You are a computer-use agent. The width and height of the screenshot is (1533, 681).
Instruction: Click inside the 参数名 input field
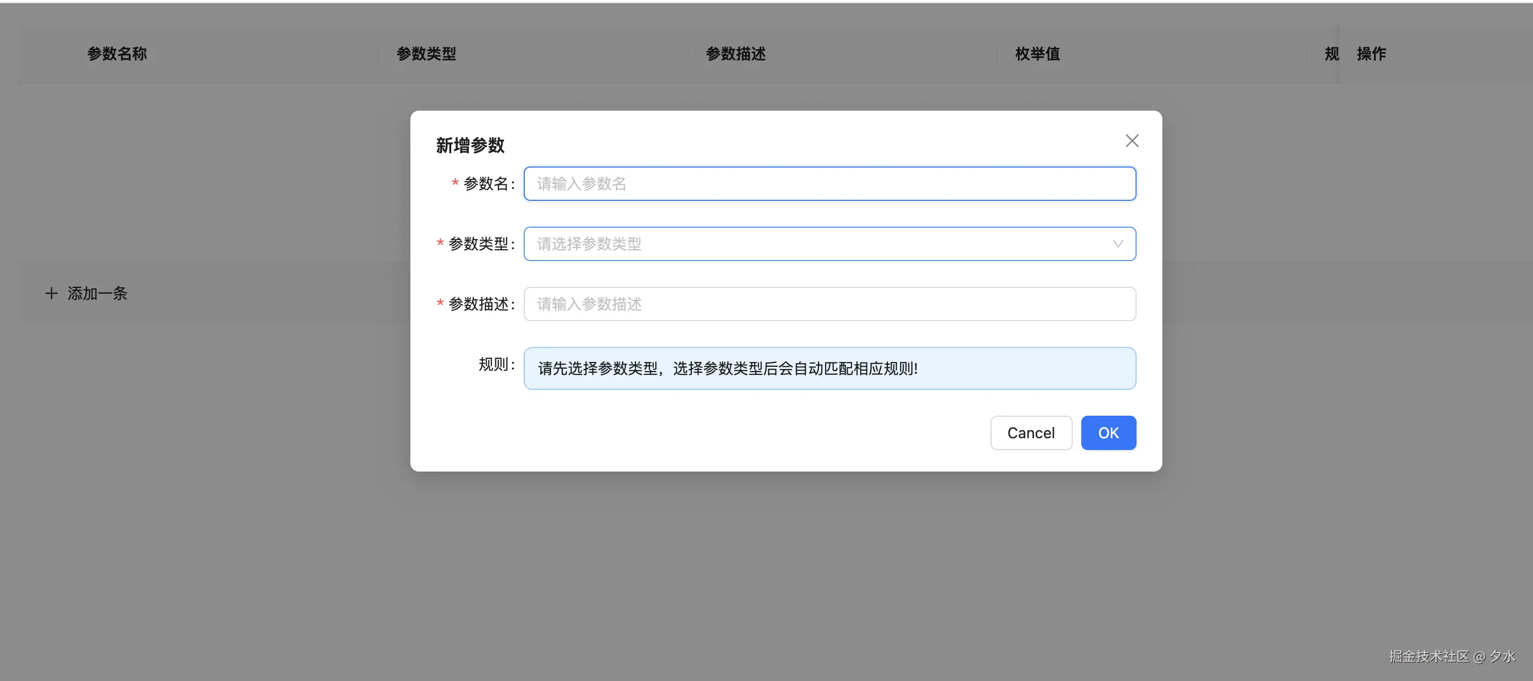coord(829,183)
